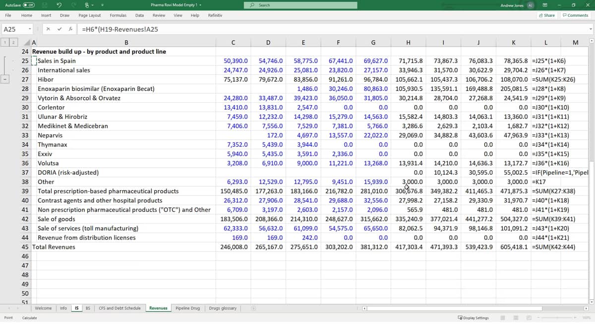Click the IS sheet tab
Image resolution: width=595 pixels, height=335 pixels.
[77, 308]
